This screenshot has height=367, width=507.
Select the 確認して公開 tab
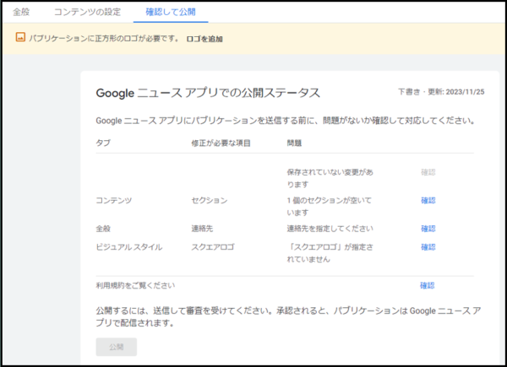pyautogui.click(x=171, y=12)
